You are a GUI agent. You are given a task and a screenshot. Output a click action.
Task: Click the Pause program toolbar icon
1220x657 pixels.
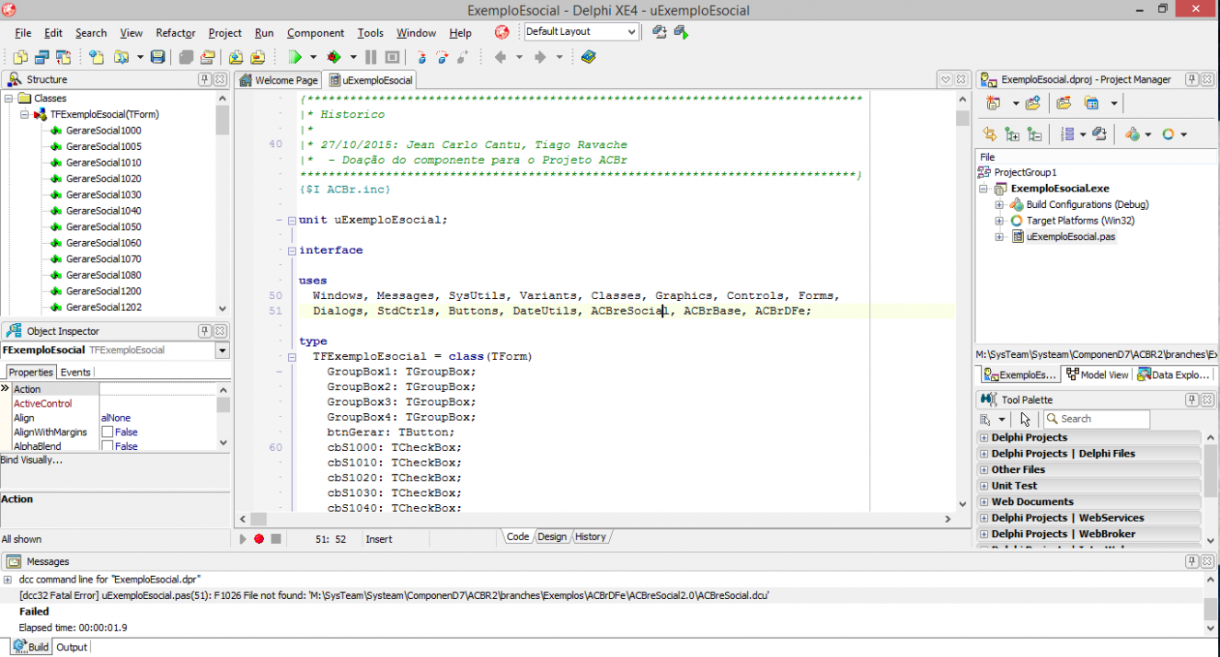(371, 57)
